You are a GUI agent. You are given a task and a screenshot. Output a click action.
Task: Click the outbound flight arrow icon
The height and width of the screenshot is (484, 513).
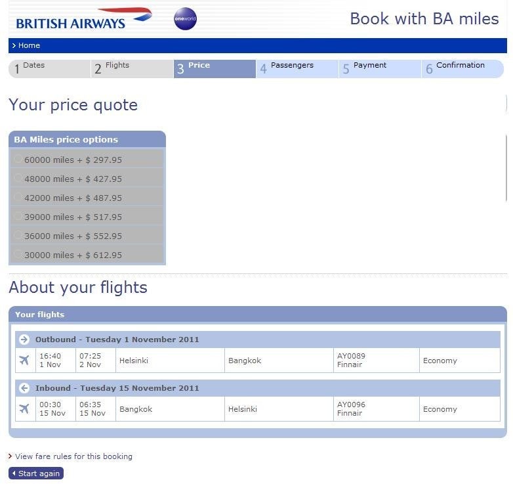click(x=24, y=340)
